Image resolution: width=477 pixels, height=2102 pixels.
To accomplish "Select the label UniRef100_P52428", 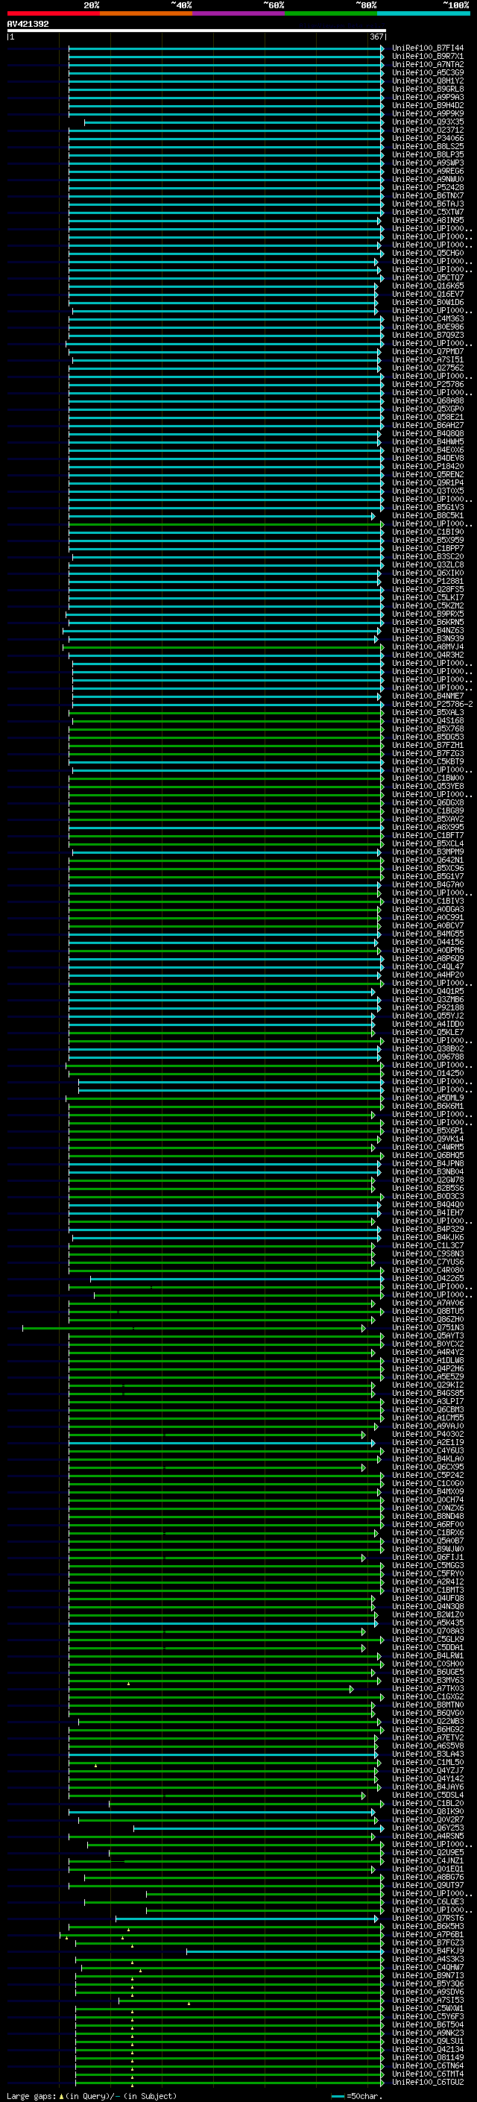I will [x=428, y=188].
